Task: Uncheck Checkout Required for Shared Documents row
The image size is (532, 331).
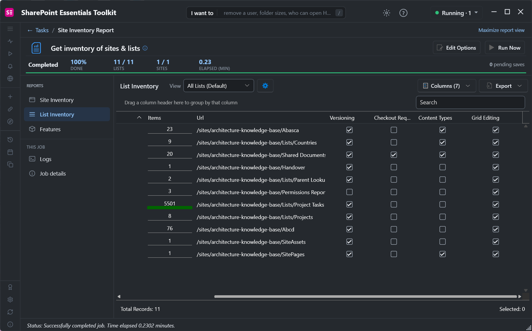Action: (x=394, y=155)
